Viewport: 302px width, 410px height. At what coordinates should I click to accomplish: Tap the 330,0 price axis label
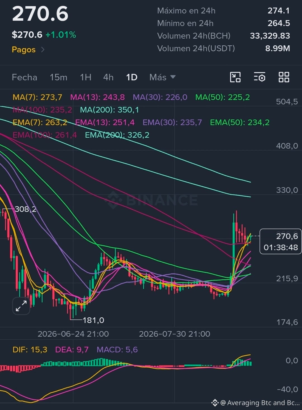pos(287,190)
